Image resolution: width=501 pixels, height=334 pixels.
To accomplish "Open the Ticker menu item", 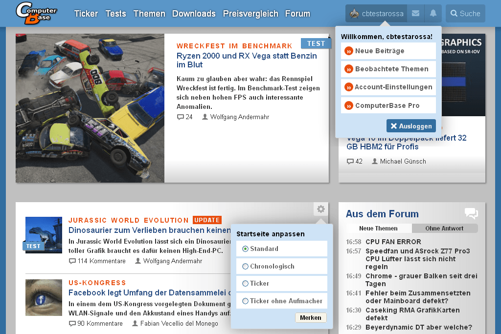I will [86, 14].
